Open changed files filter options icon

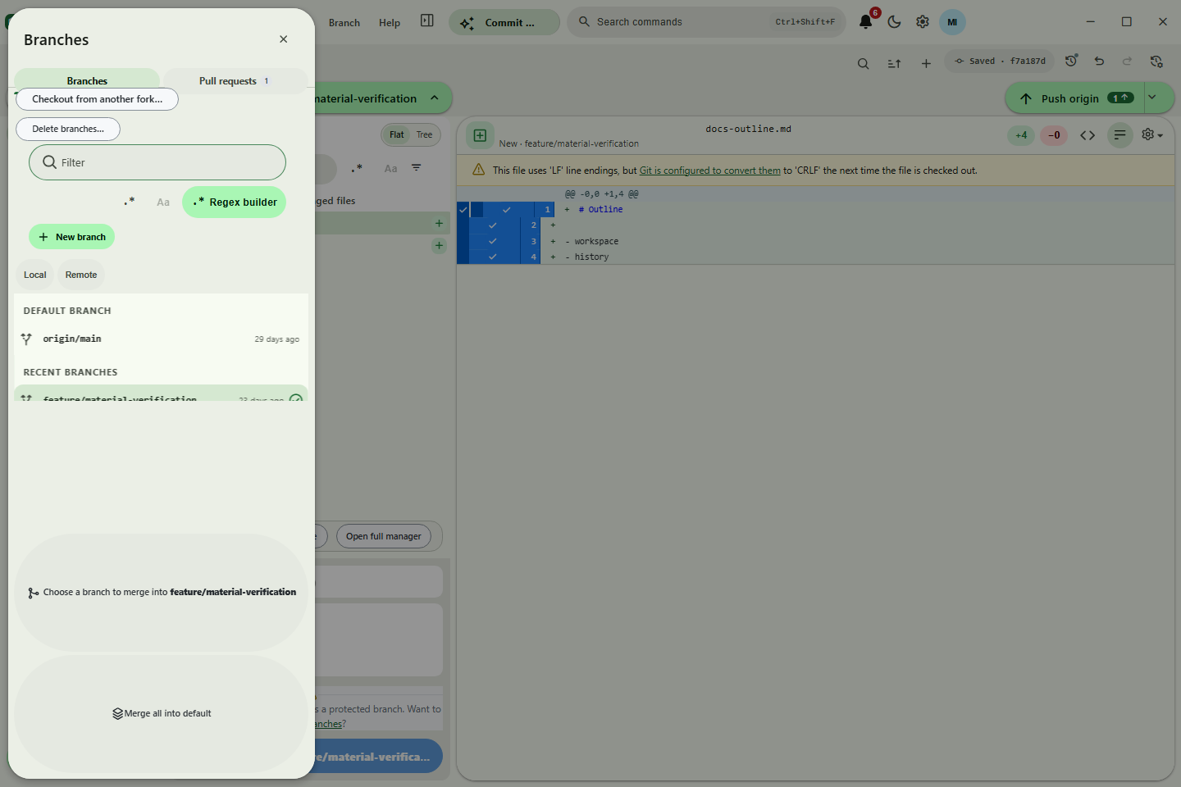tap(417, 168)
